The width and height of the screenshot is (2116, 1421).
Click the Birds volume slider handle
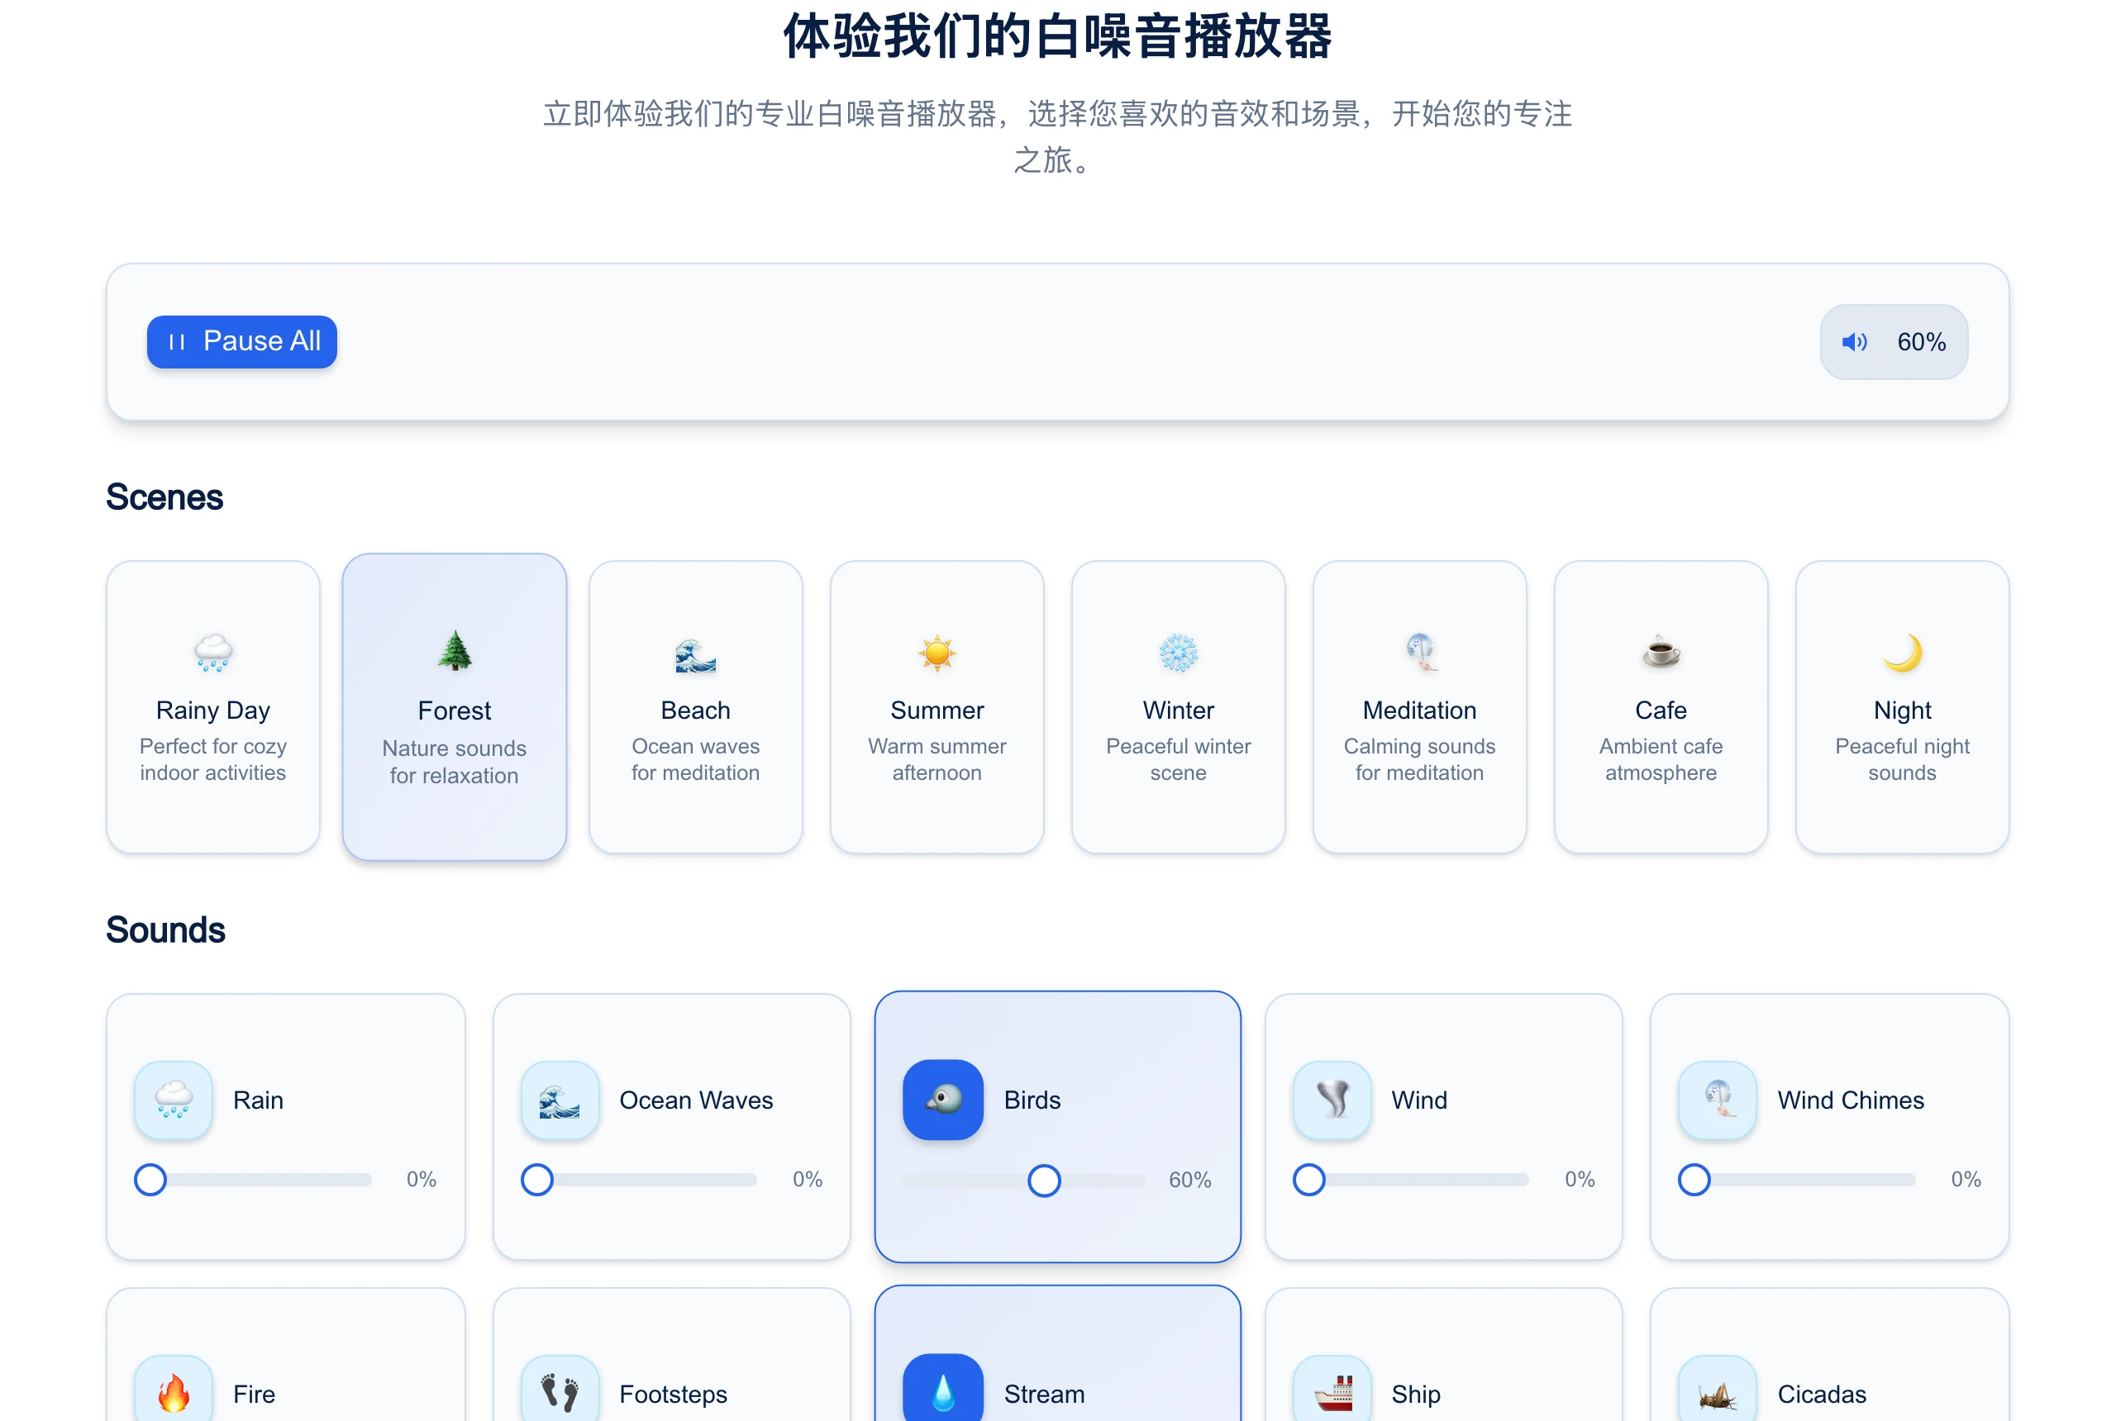coord(1045,1181)
